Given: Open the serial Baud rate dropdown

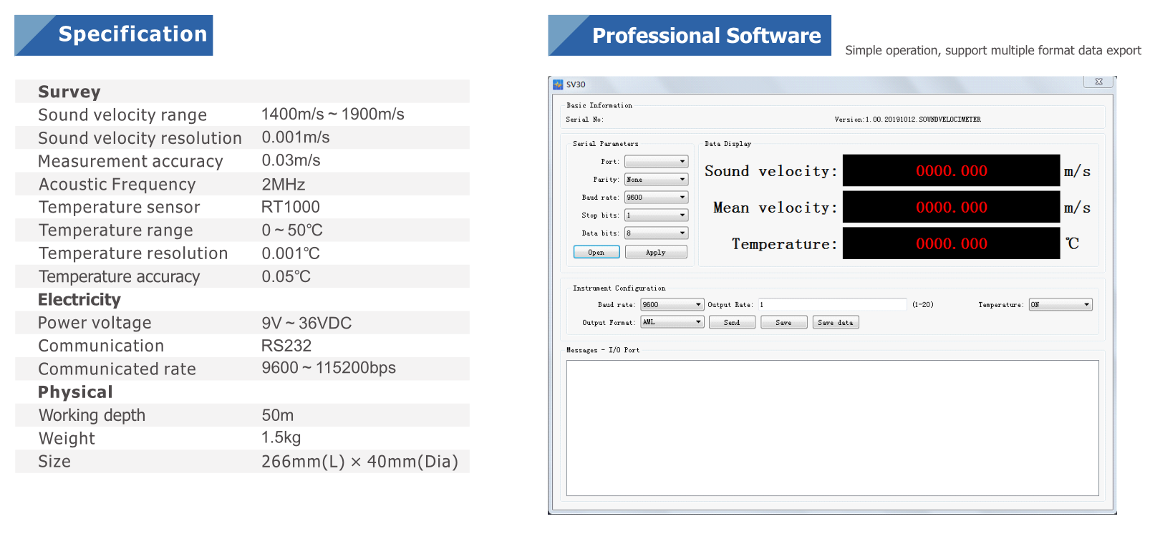Looking at the screenshot, I should [656, 198].
